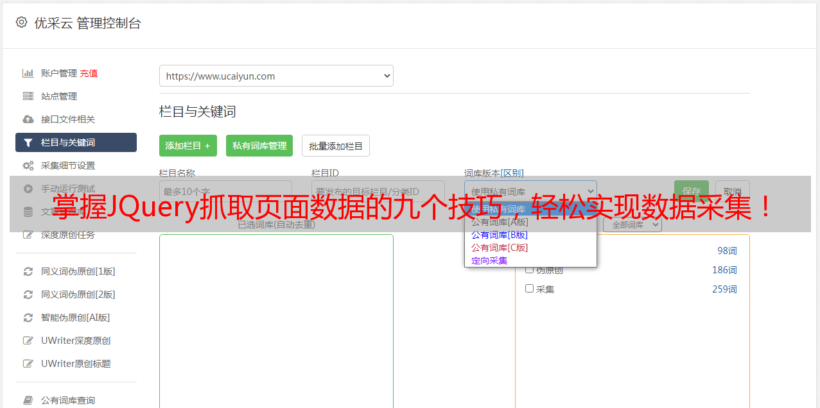Click the edit icon for 深度原创任务
The width and height of the screenshot is (820, 408).
click(x=28, y=235)
